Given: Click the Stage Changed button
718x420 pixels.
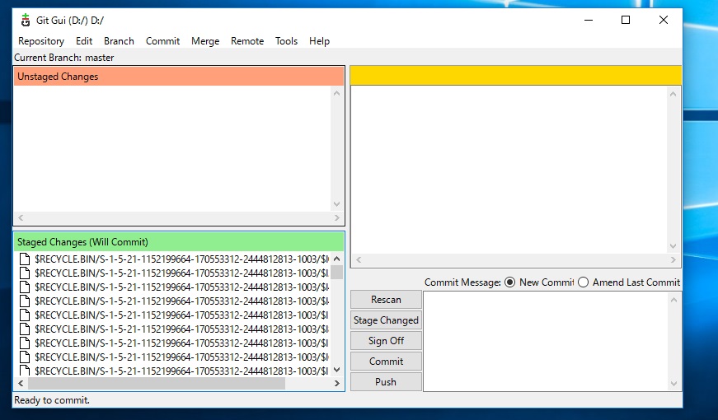Looking at the screenshot, I should (x=386, y=320).
